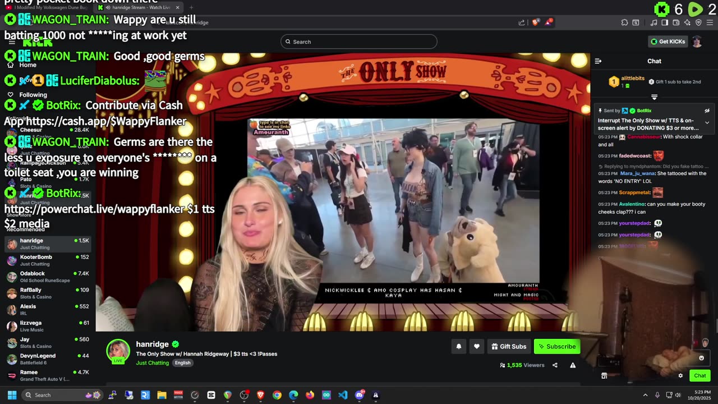Click the Gift Subs button

[x=509, y=347]
